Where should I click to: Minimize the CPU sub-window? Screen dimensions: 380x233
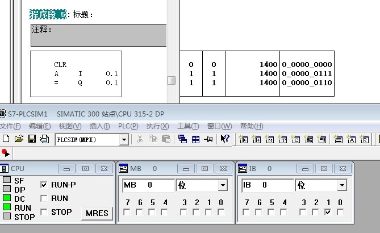[66, 169]
